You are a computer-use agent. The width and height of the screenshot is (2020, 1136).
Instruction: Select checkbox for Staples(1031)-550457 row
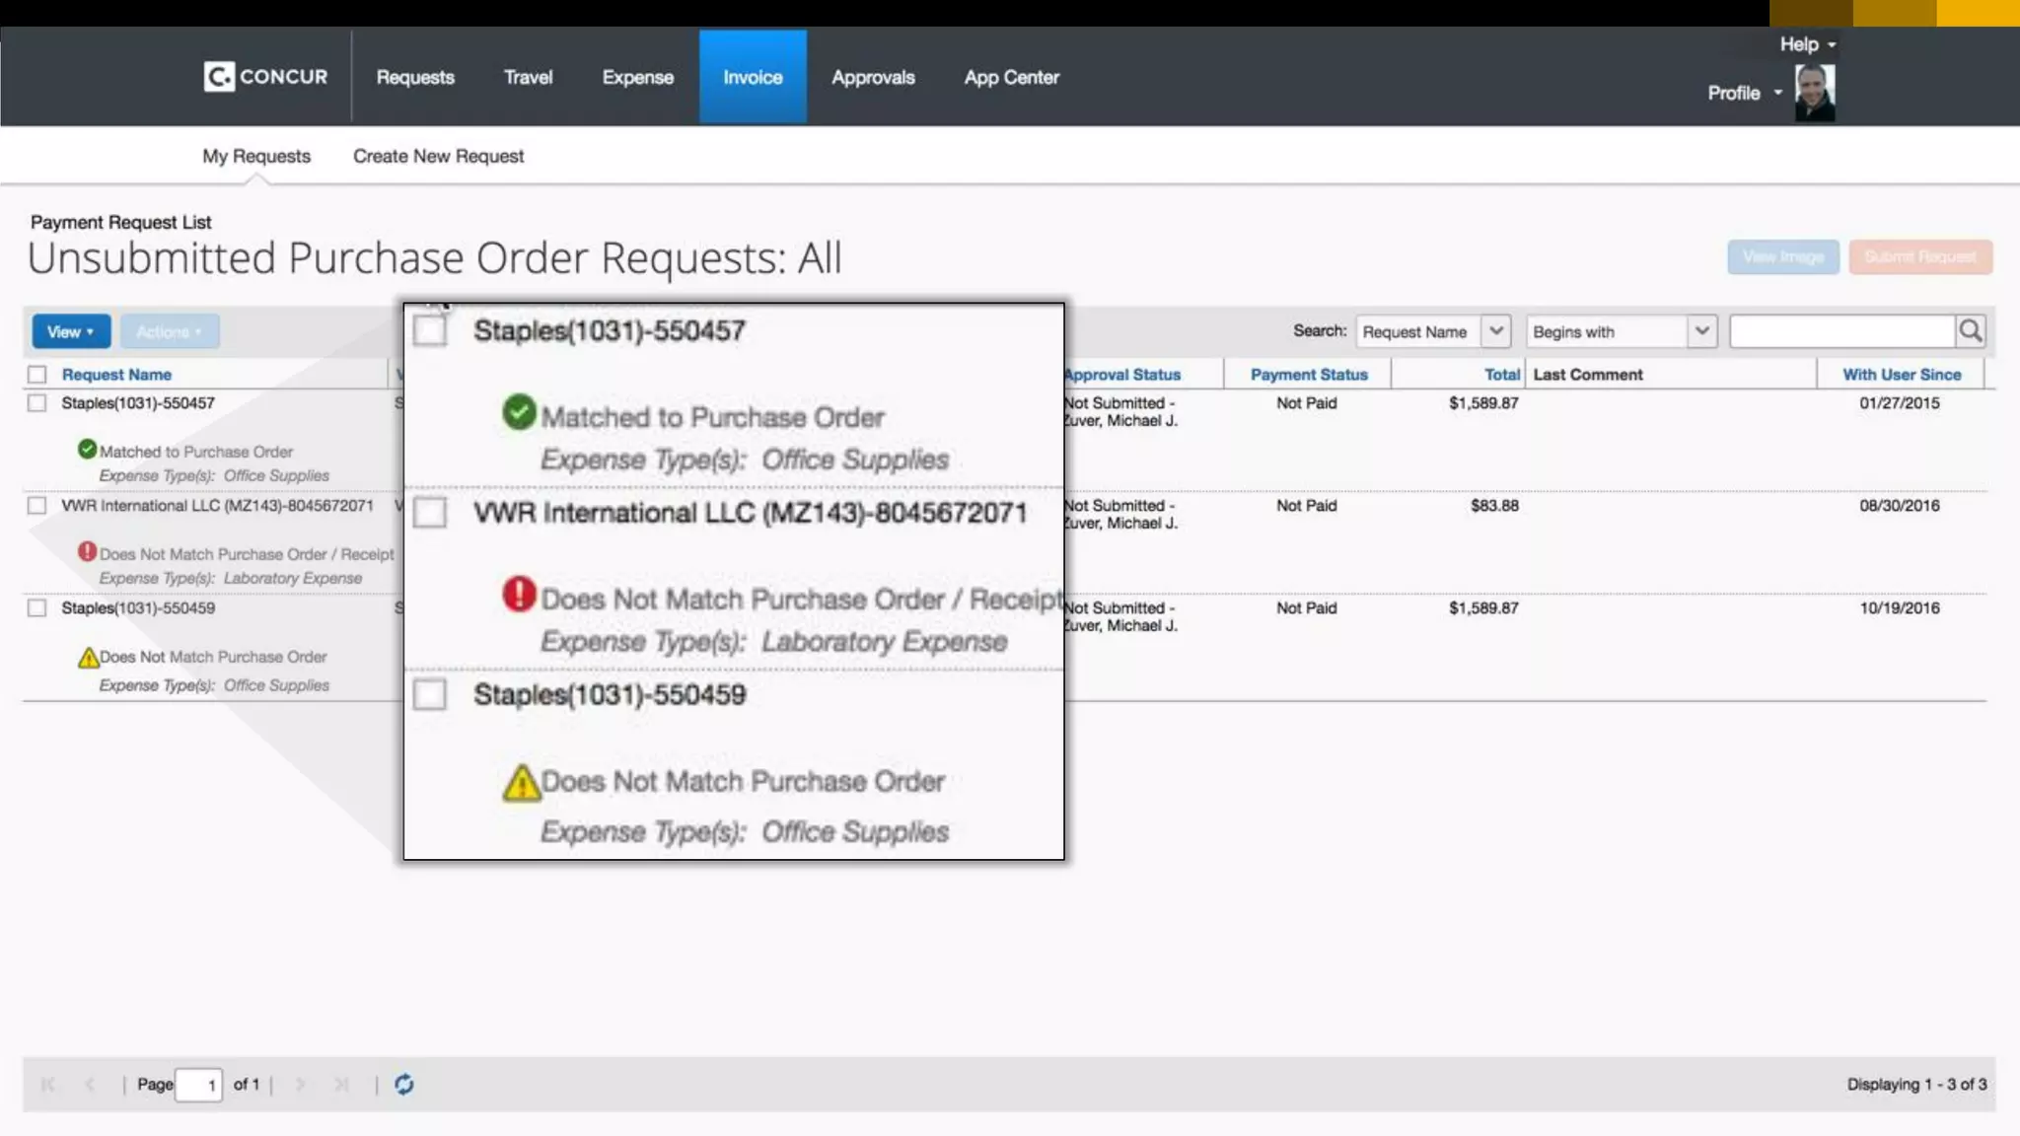(x=37, y=403)
